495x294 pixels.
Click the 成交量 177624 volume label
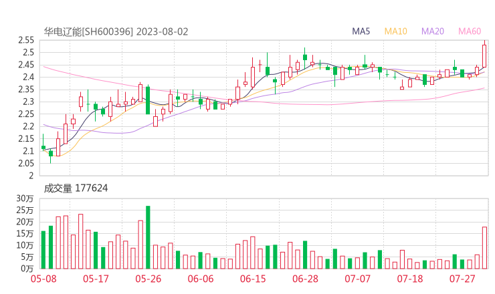coord(76,188)
